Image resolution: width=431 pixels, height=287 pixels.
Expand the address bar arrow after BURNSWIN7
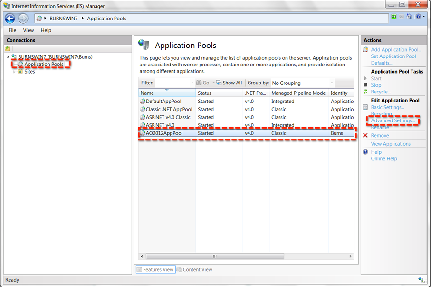[82, 18]
